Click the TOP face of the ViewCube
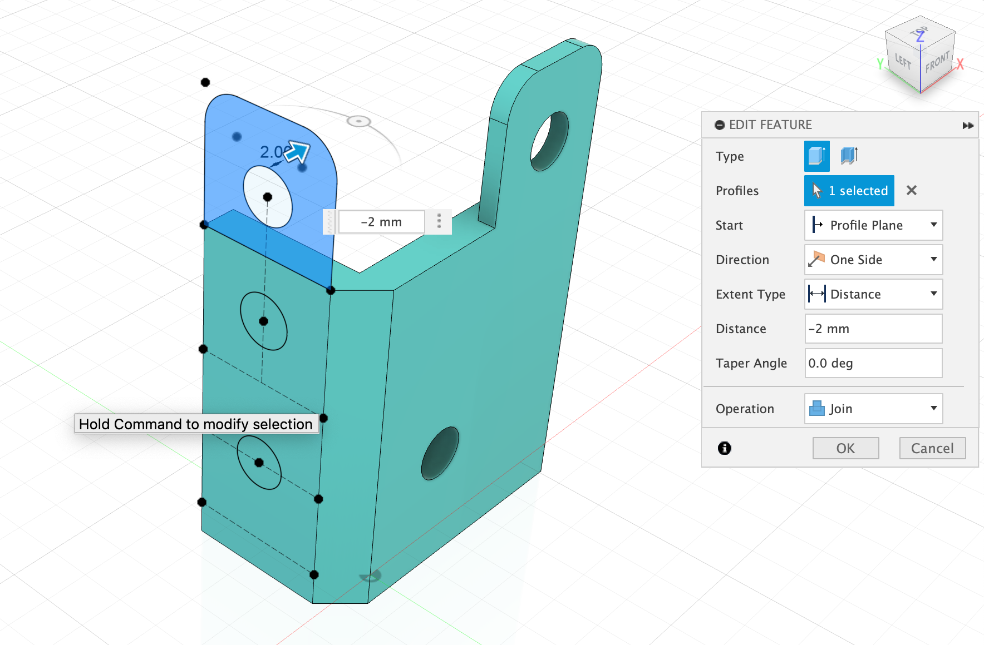This screenshot has width=984, height=645. click(x=920, y=33)
